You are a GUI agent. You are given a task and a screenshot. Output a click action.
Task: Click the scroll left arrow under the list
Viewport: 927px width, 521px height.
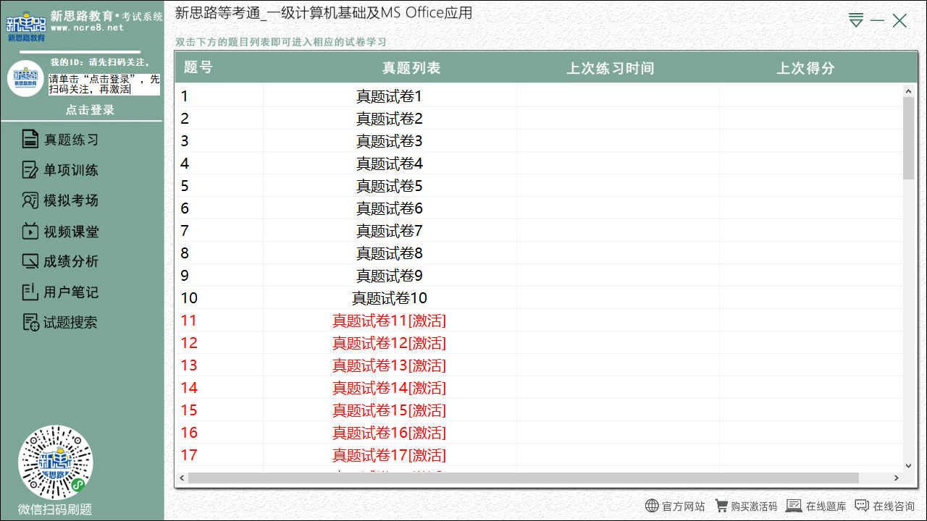[x=181, y=478]
